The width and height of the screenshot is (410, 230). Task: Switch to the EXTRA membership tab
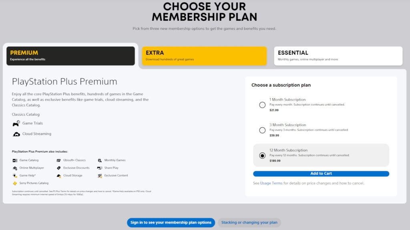(204, 56)
